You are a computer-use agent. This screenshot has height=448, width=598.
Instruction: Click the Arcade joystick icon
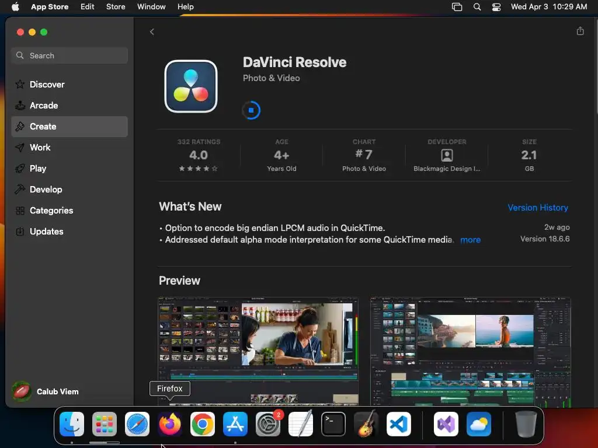[x=20, y=105]
